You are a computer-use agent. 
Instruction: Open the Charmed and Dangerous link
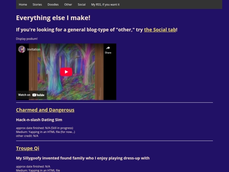tap(45, 110)
